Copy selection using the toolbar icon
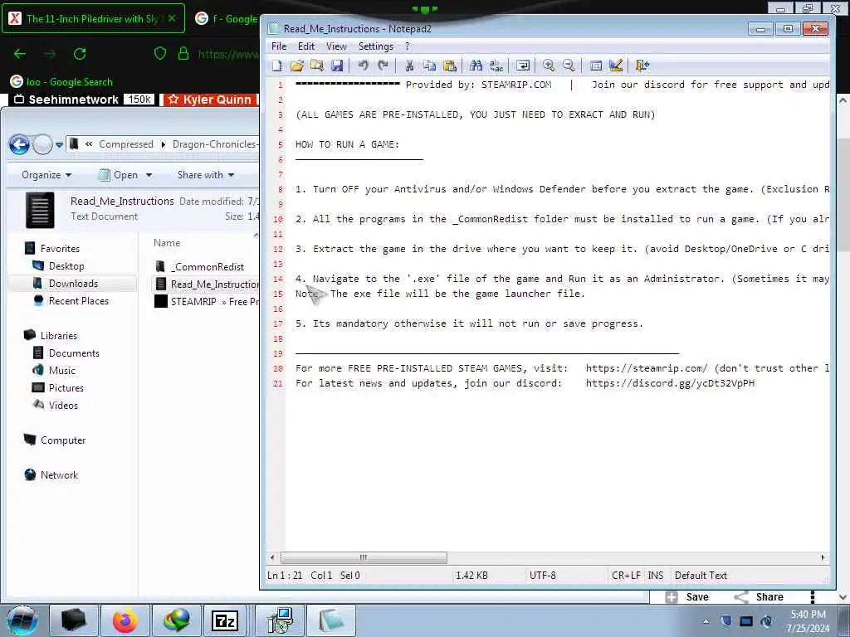 pyautogui.click(x=429, y=66)
